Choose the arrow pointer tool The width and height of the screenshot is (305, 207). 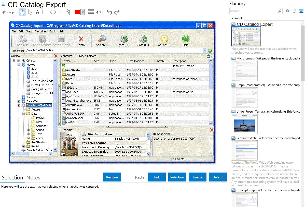pyautogui.click(x=30, y=12)
